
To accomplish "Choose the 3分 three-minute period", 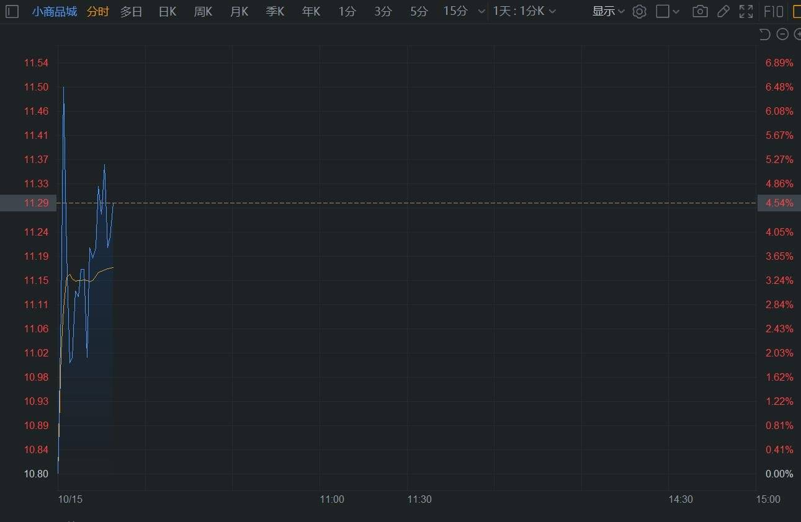I will pos(383,11).
